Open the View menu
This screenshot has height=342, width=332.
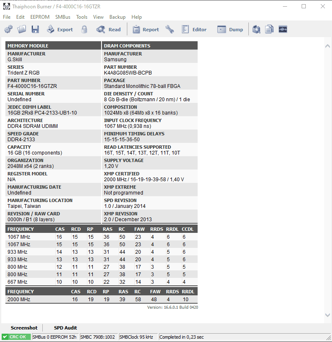pyautogui.click(x=98, y=17)
